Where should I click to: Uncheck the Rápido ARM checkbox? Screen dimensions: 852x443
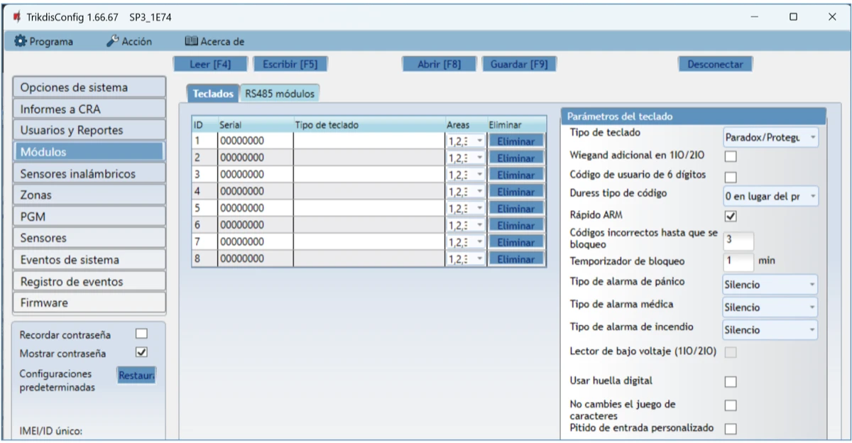731,216
